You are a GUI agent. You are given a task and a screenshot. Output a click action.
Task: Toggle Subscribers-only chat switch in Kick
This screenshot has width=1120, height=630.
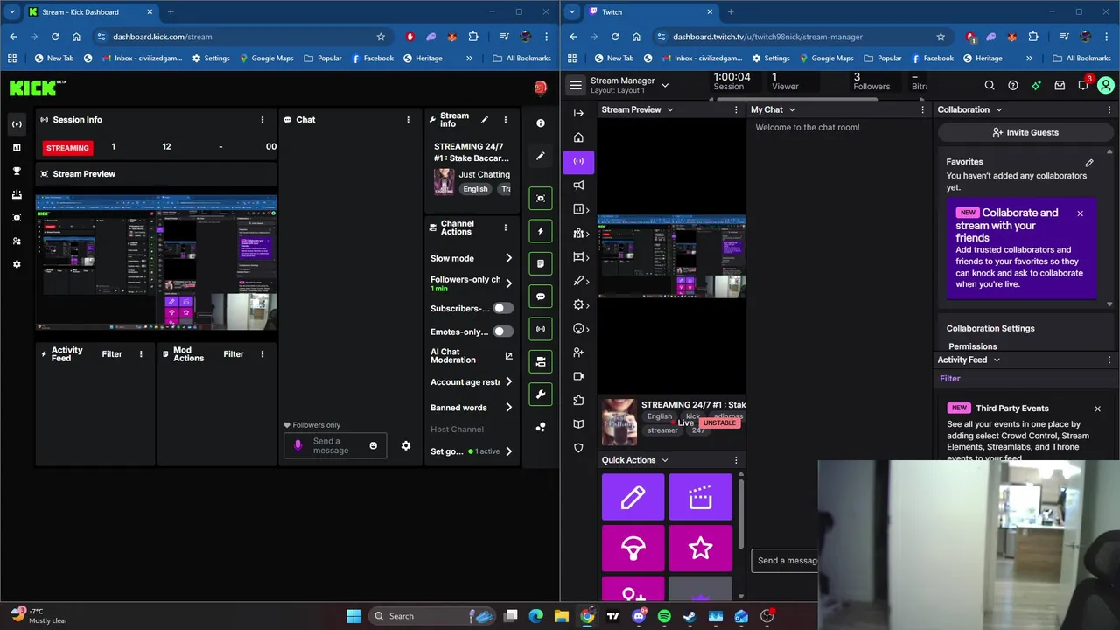tap(503, 308)
